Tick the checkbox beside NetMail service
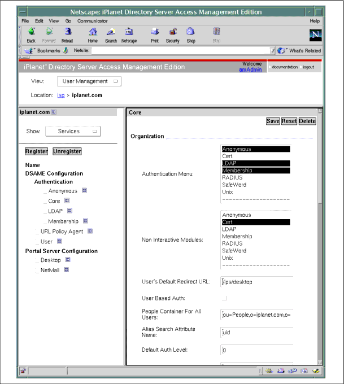This screenshot has width=344, height=384. [37, 270]
